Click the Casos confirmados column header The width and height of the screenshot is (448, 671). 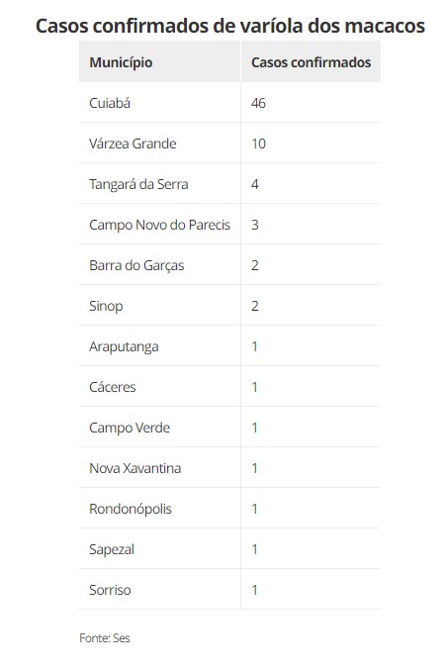click(311, 62)
